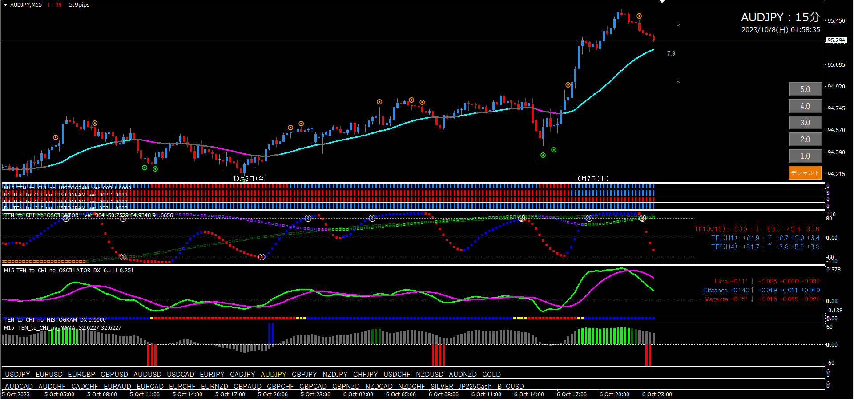
Task: Switch chart to GOLD
Action: [491, 375]
